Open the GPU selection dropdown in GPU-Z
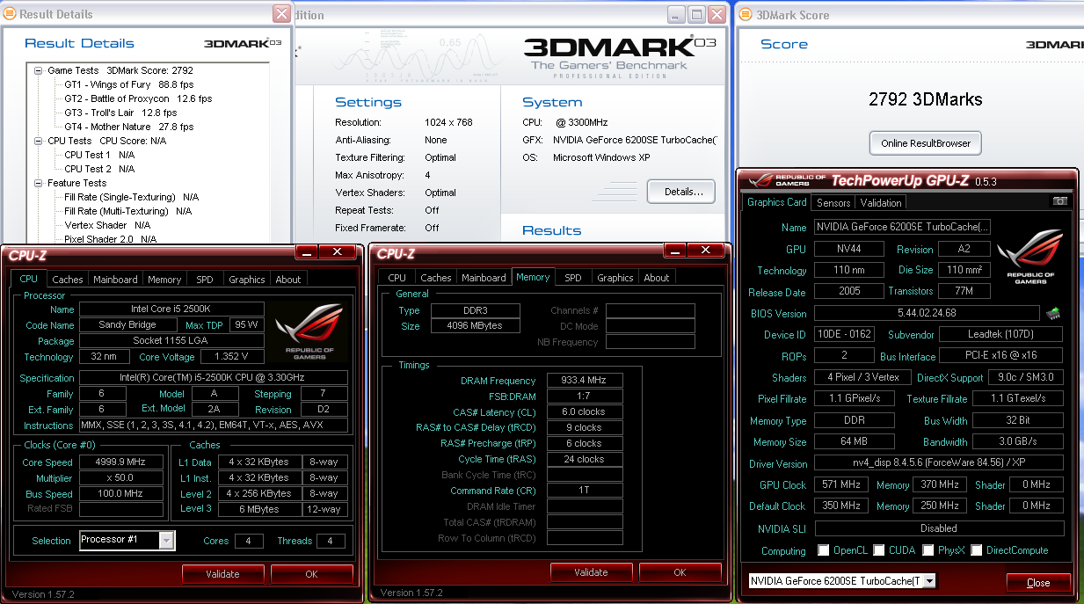1084x604 pixels. point(929,580)
